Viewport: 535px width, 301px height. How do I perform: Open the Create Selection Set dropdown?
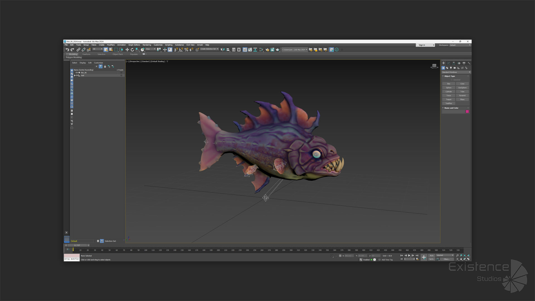click(x=209, y=49)
